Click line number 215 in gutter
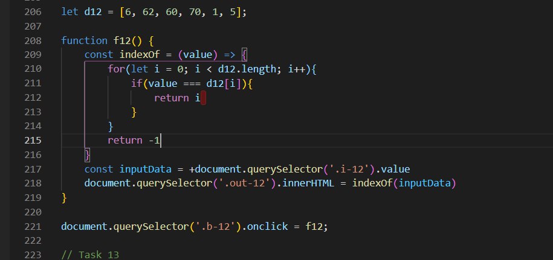This screenshot has height=260, width=553. coord(33,141)
